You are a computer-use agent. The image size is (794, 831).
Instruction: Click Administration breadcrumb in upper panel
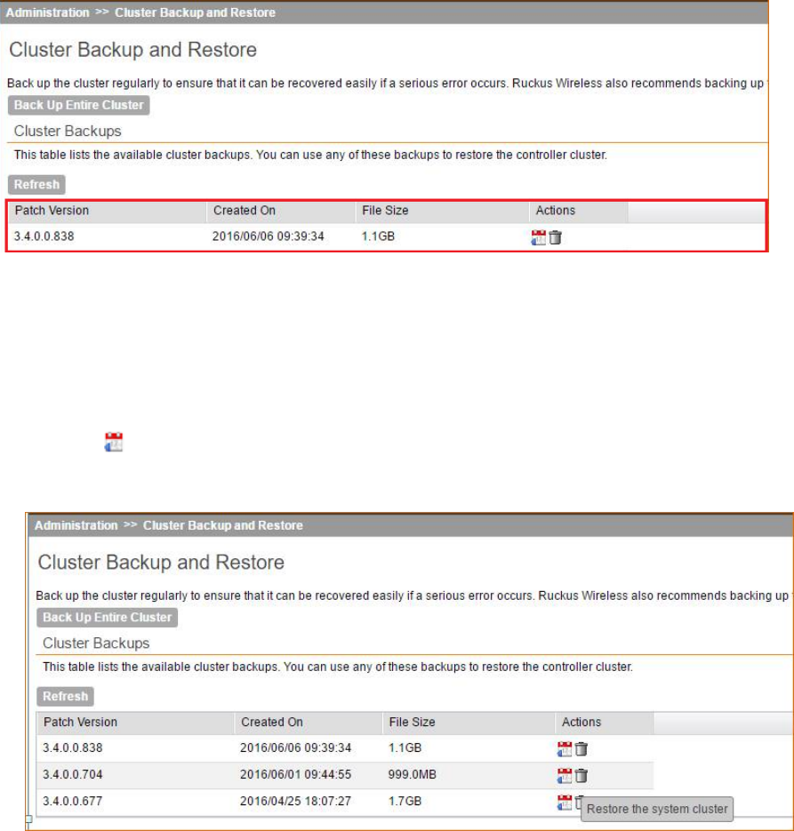[x=48, y=12]
